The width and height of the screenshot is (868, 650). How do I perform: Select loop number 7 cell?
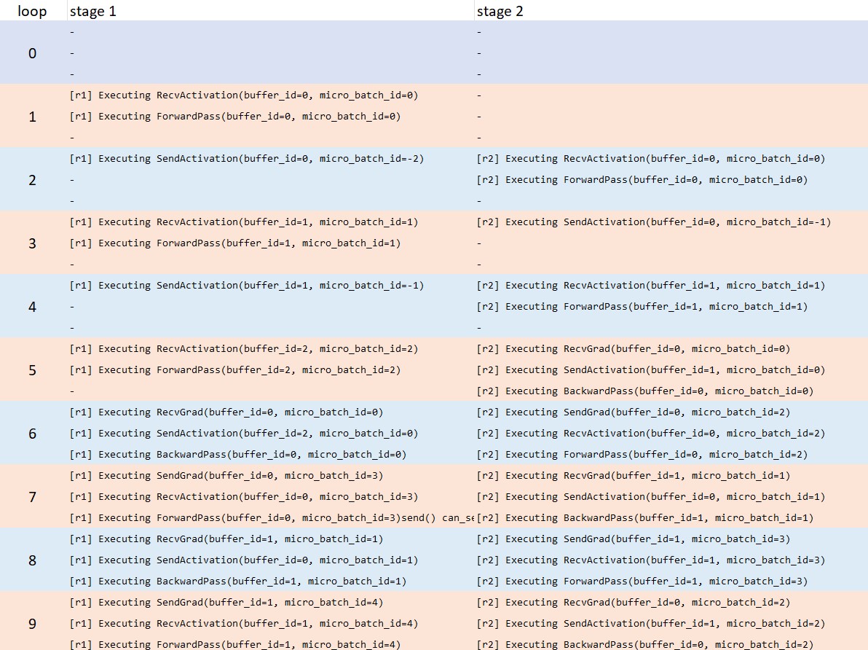click(x=33, y=497)
